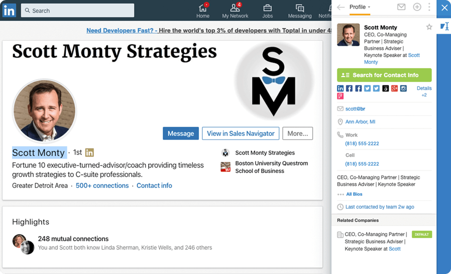Viewport: 451px width, 274px height.
Task: Open the Ann Arbor, MI location link
Action: [360, 121]
